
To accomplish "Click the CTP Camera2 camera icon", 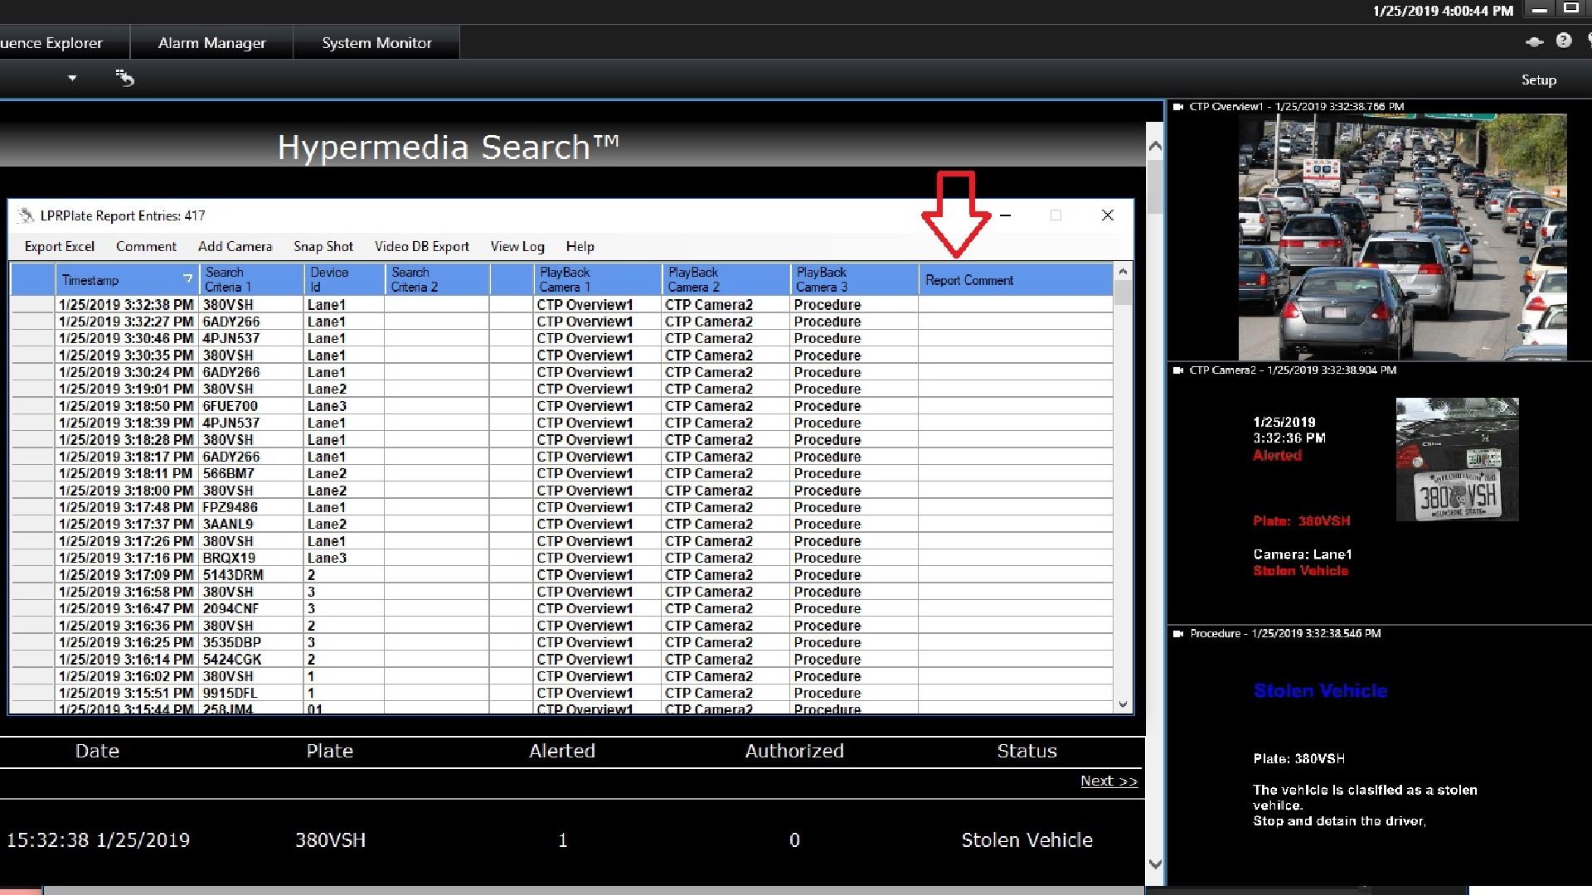I will tap(1178, 370).
